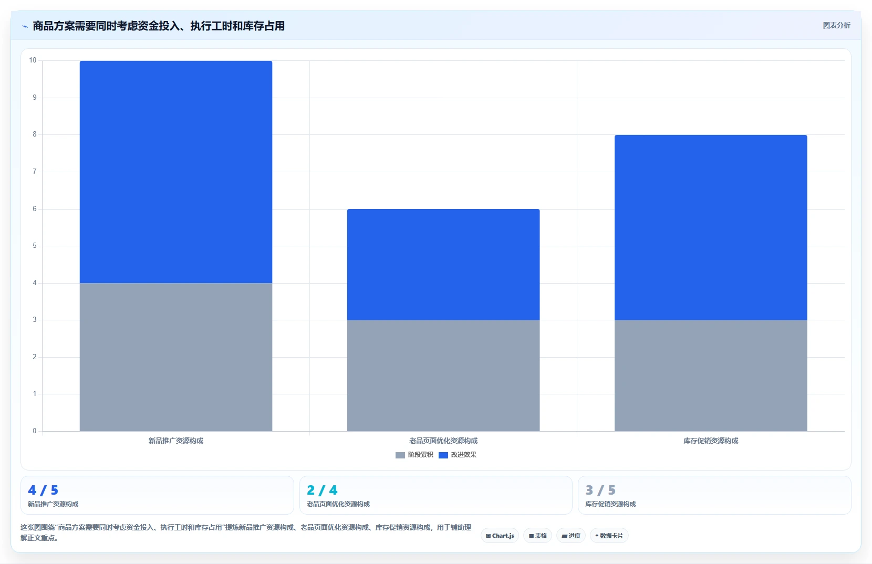Viewport: 872px width, 564px height.
Task: Click the x-axis label 库存促销资源构成
Action: 711,441
